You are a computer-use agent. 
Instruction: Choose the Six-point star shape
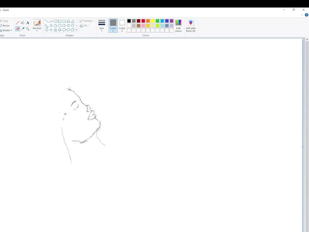click(60, 30)
